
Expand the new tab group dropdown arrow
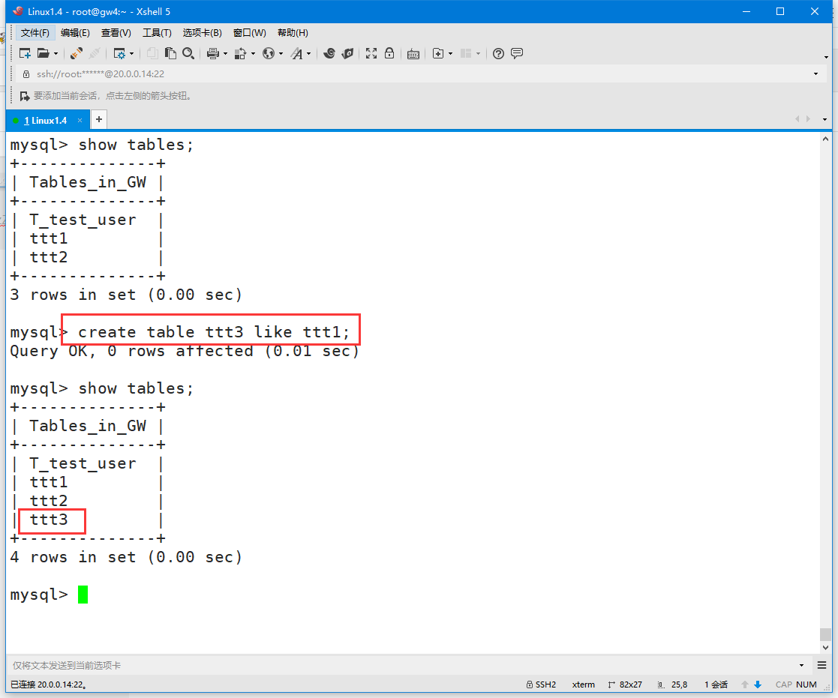[x=451, y=53]
